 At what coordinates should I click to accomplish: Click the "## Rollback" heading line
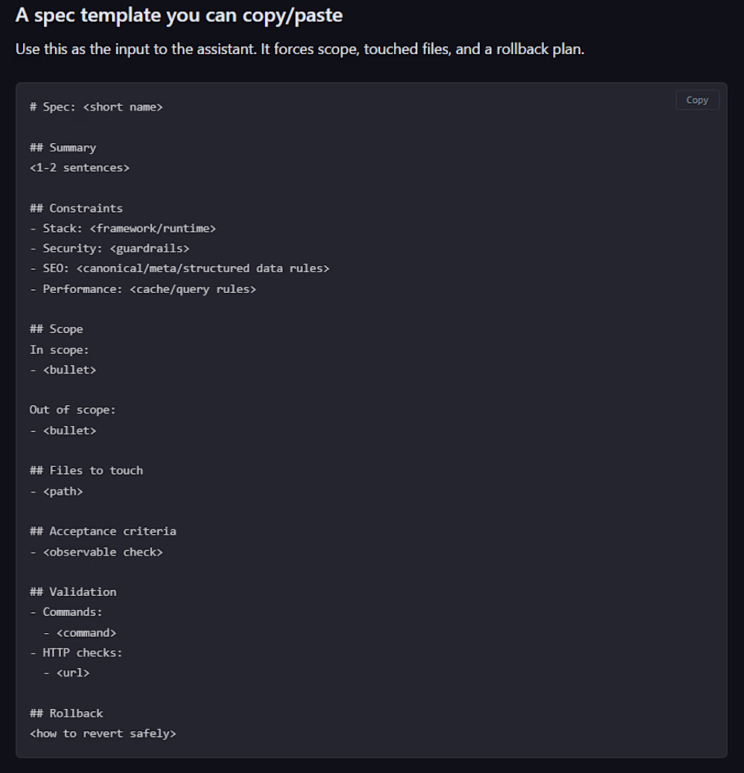pyautogui.click(x=66, y=713)
